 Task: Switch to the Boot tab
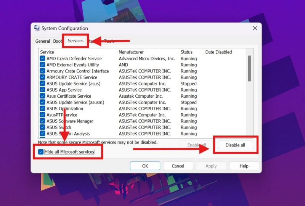click(58, 41)
